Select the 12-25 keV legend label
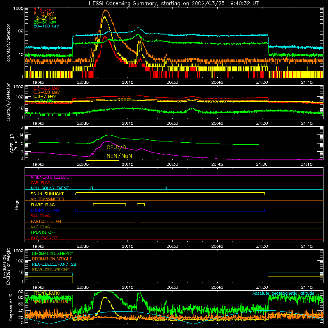The width and height of the screenshot is (328, 328). 45,18
